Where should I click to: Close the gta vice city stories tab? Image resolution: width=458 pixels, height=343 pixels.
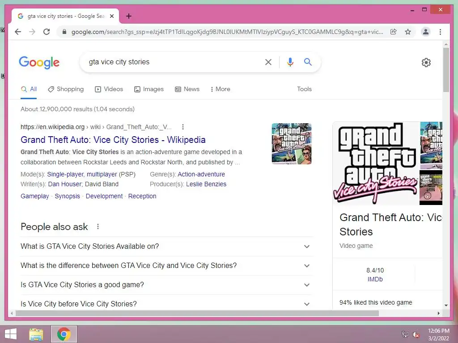[111, 17]
